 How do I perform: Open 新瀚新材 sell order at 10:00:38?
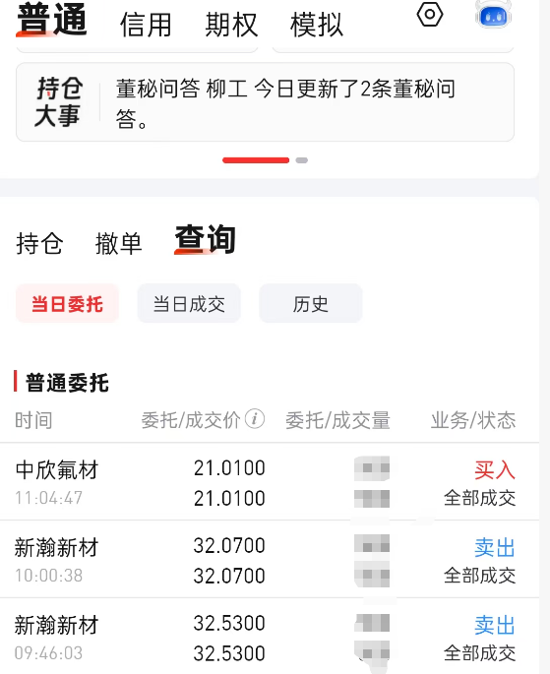coord(270,559)
